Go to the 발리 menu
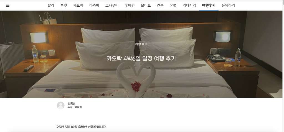The width and height of the screenshot is (284, 132). (x=51, y=6)
